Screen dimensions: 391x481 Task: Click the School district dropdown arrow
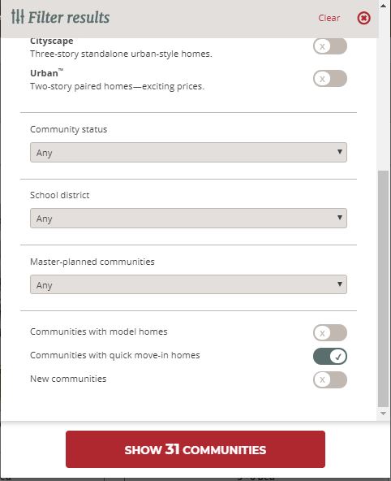[340, 218]
